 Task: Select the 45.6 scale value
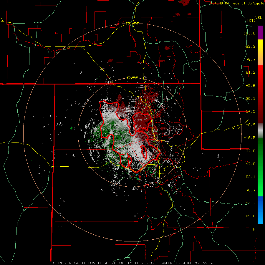251,85
